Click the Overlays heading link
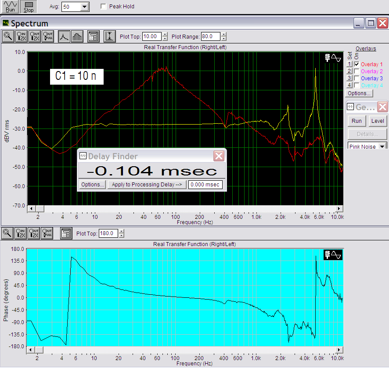Image resolution: width=389 pixels, height=368 pixels. click(366, 49)
